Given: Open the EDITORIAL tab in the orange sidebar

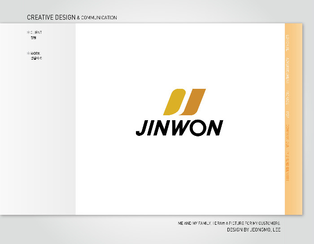Looking at the screenshot, I should point(288,43).
